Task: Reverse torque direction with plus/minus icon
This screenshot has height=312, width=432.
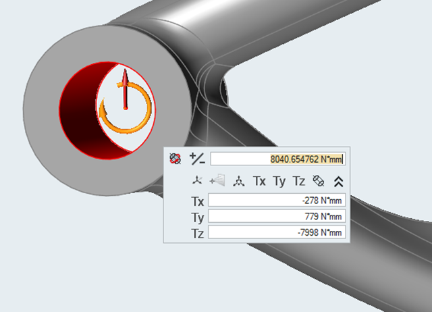Action: click(x=197, y=159)
